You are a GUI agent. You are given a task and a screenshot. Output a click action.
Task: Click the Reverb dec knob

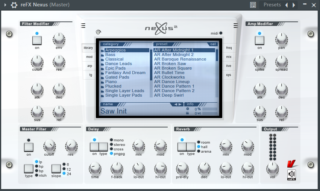click(204, 168)
